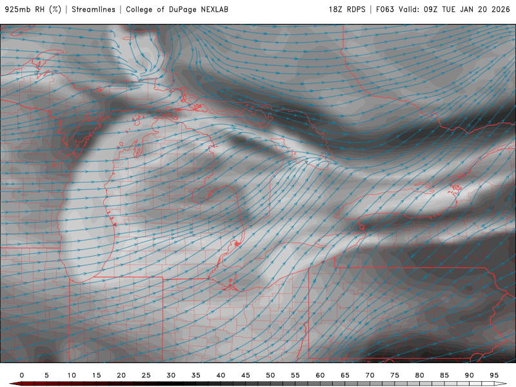Screen dimensions: 516x387
Task: Click the '85' colorbar label
Action: click(444, 375)
